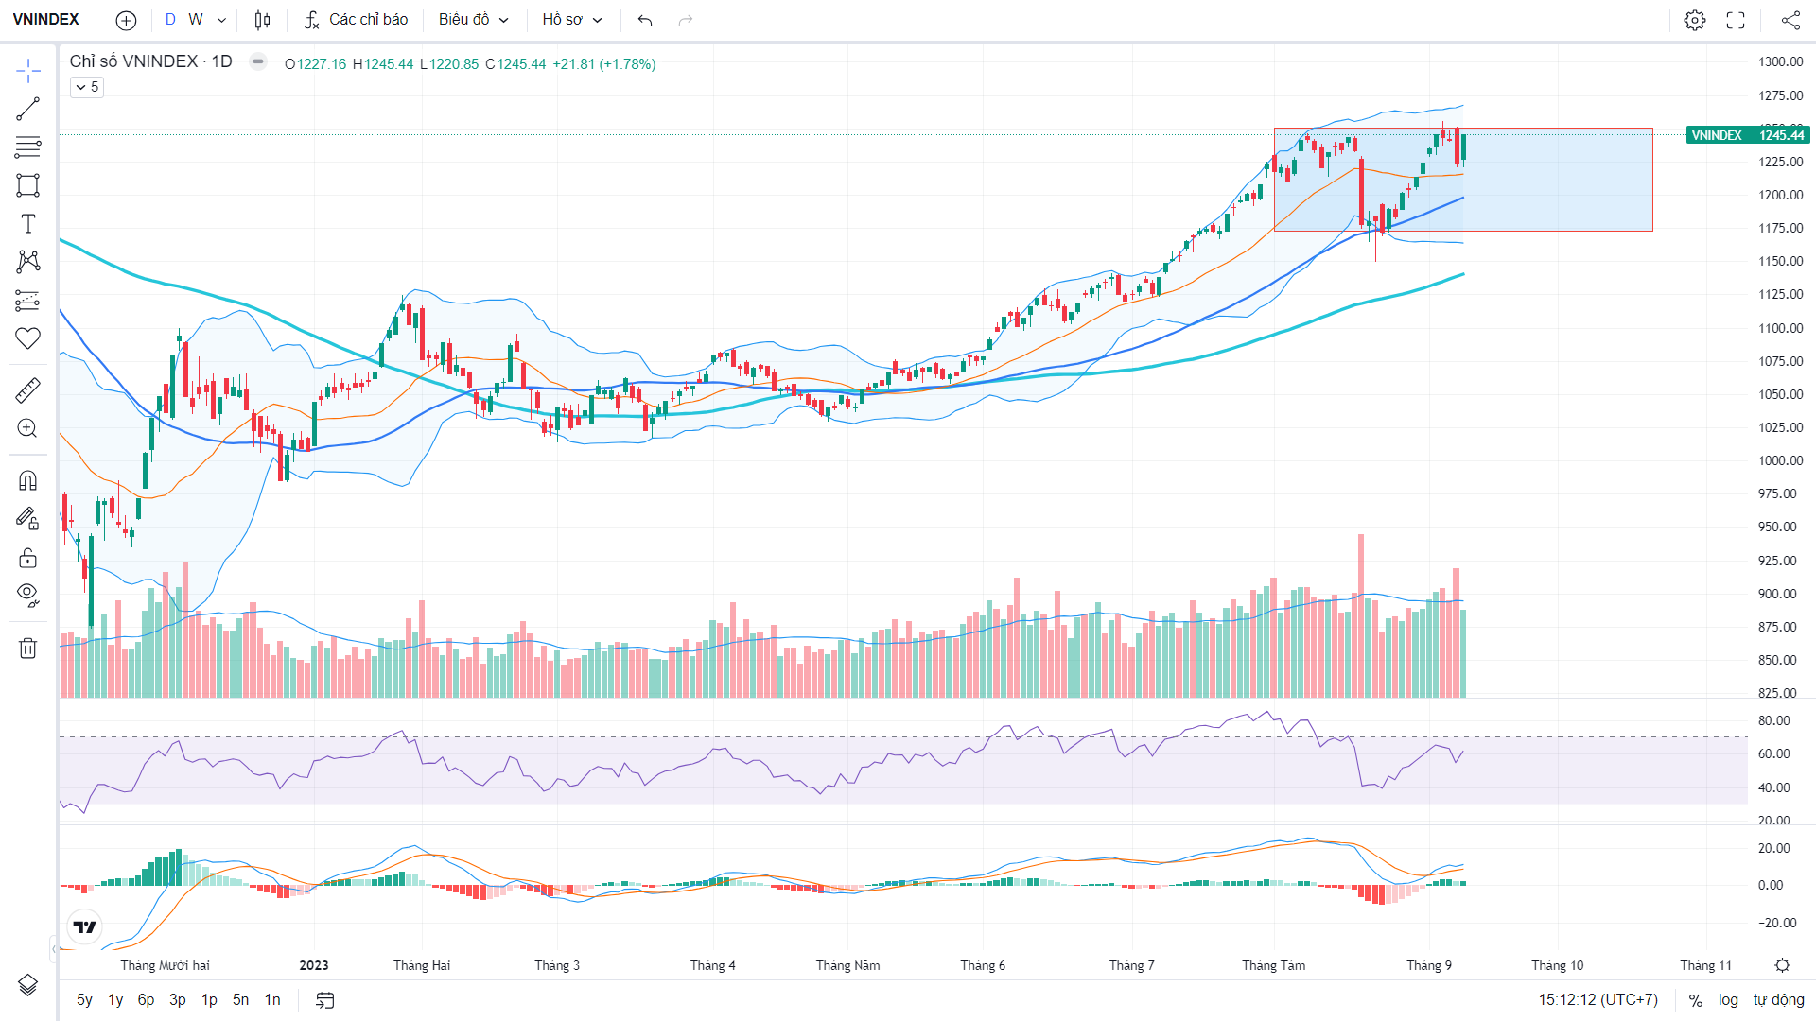Select the 1n time range
This screenshot has width=1816, height=1021.
(272, 1000)
